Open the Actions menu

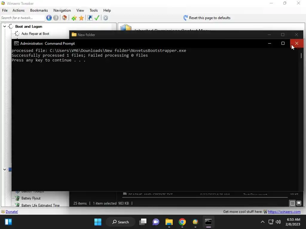(19, 10)
